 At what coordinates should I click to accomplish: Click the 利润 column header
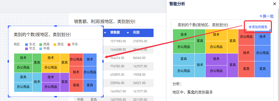[x=136, y=33]
